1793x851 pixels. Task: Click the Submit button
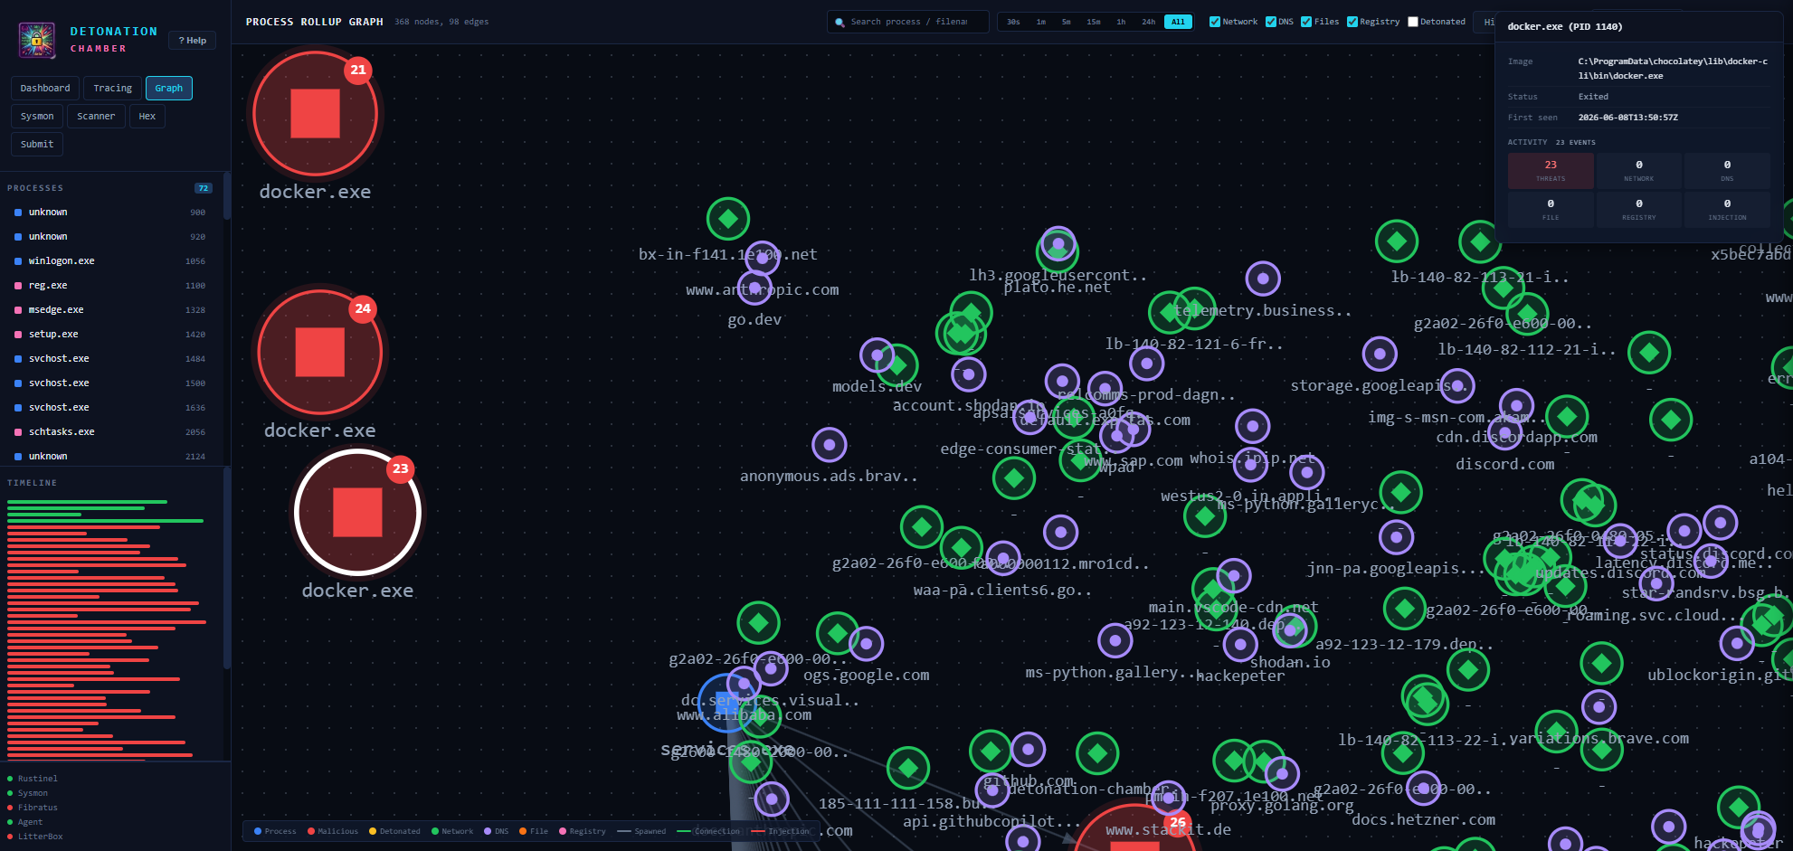[37, 144]
